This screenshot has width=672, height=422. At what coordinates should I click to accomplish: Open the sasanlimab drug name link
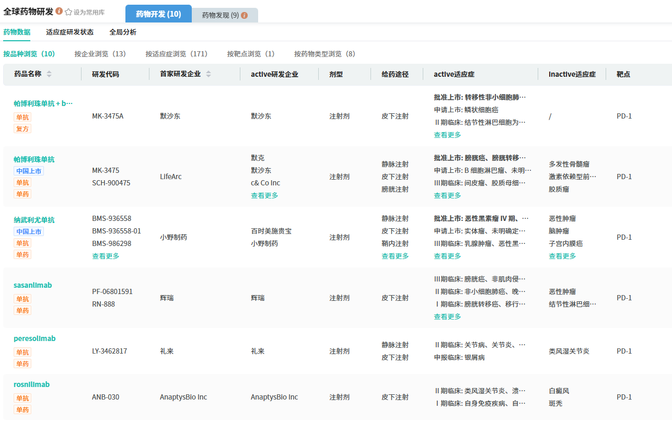click(32, 285)
